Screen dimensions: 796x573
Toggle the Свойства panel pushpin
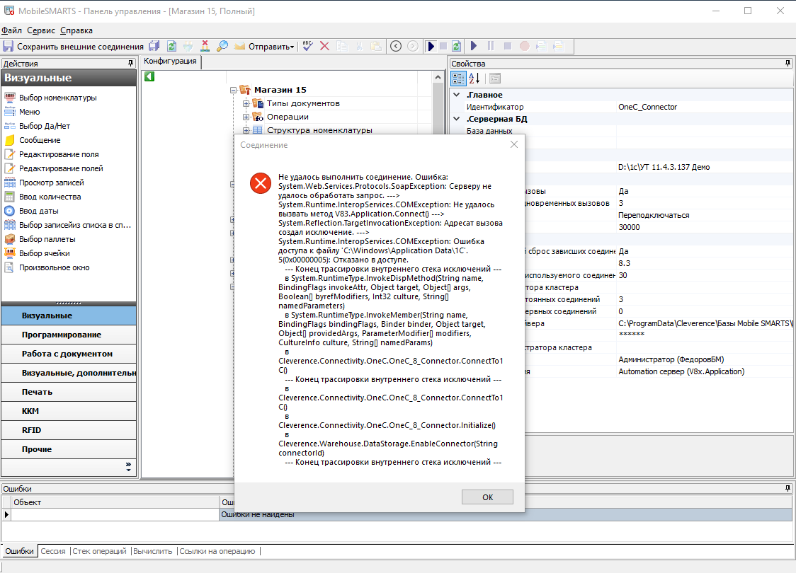(x=788, y=64)
